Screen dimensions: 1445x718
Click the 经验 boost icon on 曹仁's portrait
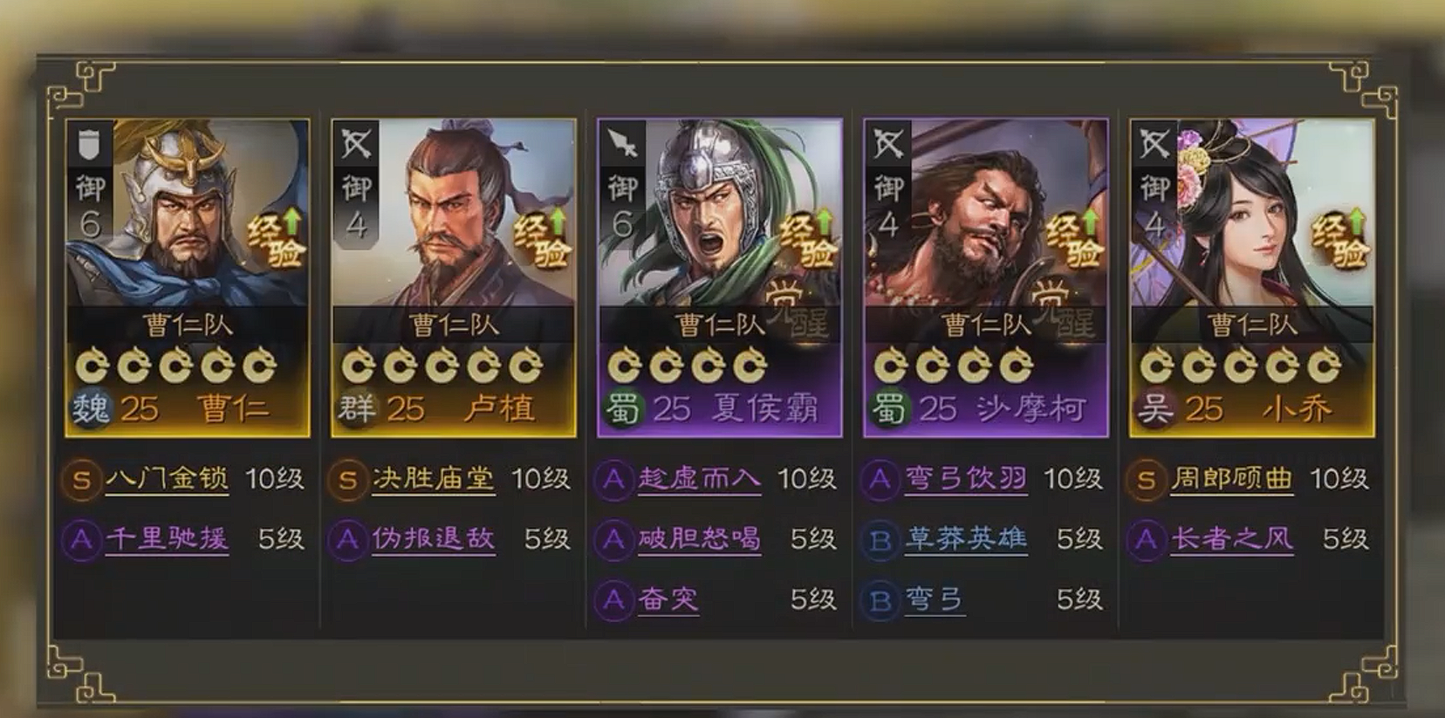coord(277,237)
